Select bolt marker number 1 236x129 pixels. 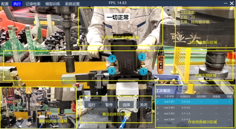click(x=143, y=71)
